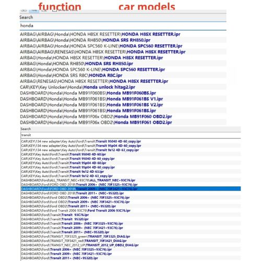261x261 pixels.
Task: Select Ford OBD2 Transit 2009+ row
Action: click(130, 202)
